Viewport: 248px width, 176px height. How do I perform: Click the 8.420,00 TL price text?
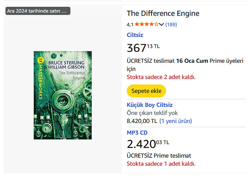click(x=142, y=121)
